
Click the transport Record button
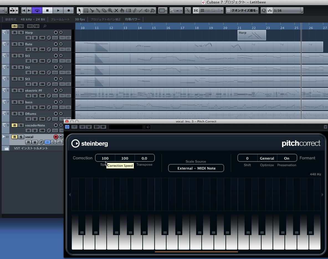pyautogui.click(x=68, y=10)
